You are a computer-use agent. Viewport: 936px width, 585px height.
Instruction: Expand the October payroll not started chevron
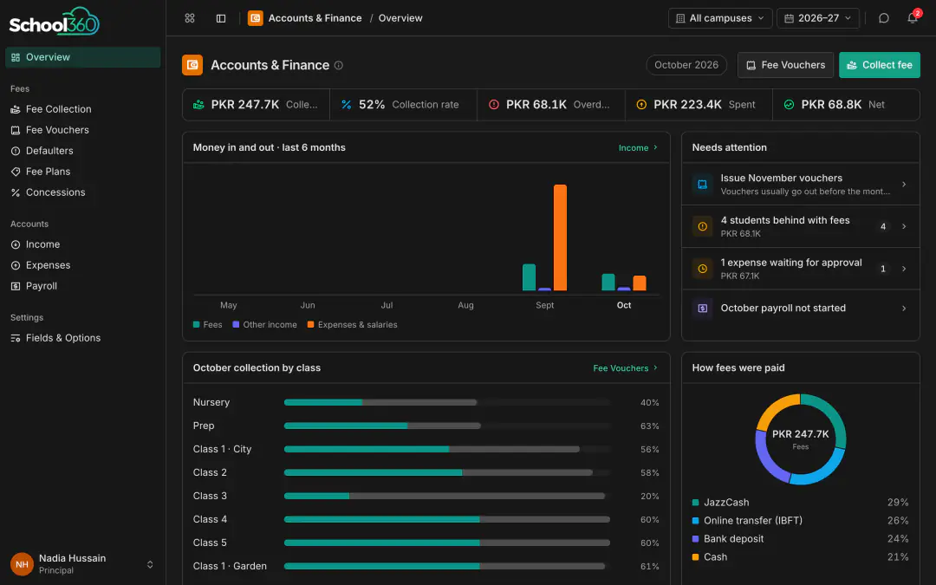(x=904, y=308)
